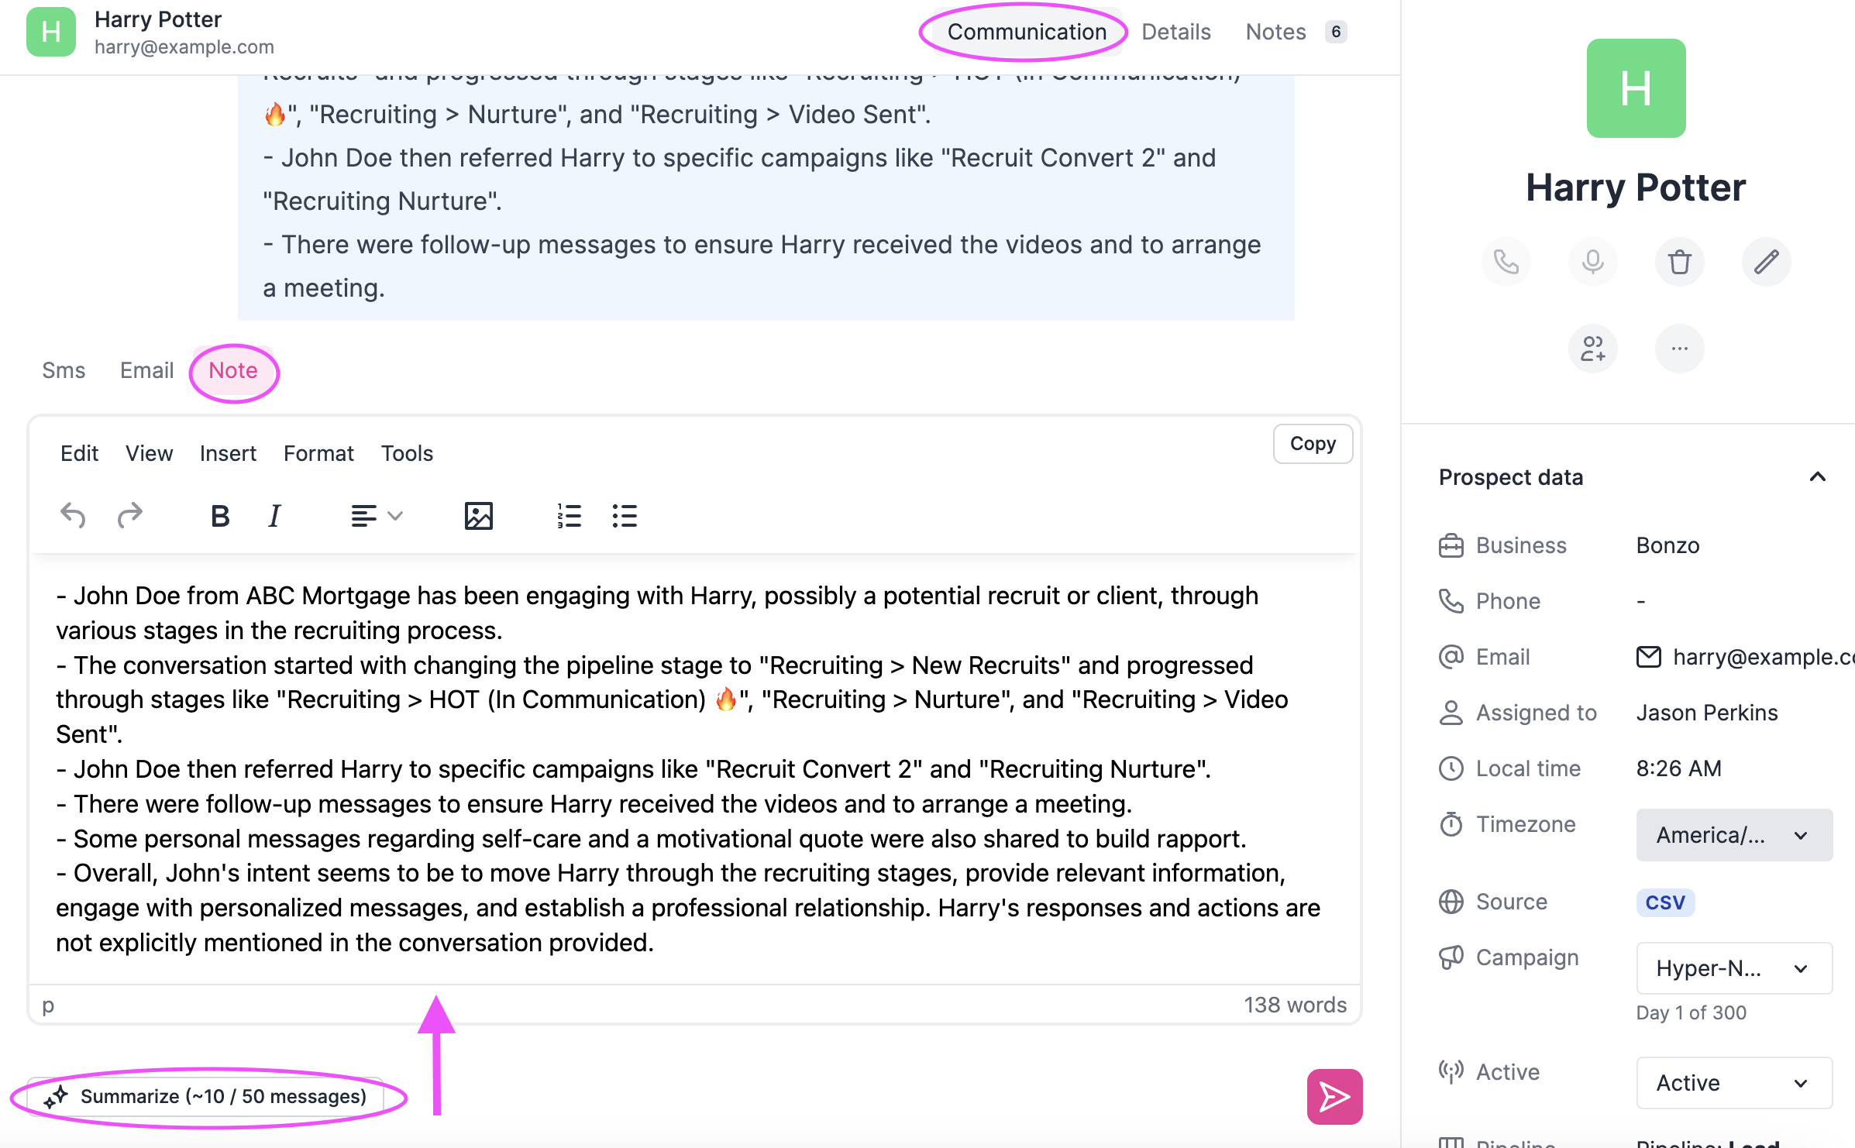1855x1148 pixels.
Task: Collapse the Prospect data section
Action: (1818, 476)
